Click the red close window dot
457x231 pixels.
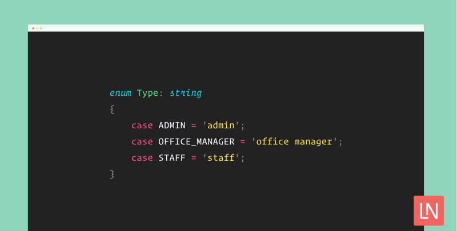(x=33, y=28)
